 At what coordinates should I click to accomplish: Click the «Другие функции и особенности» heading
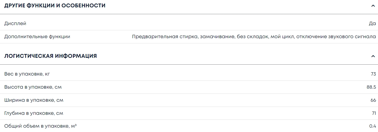pyautogui.click(x=55, y=6)
